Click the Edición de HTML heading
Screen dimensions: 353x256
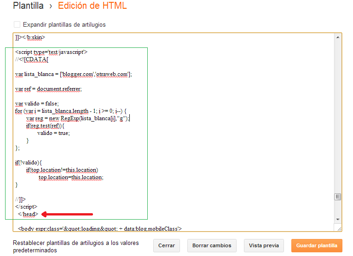[93, 6]
